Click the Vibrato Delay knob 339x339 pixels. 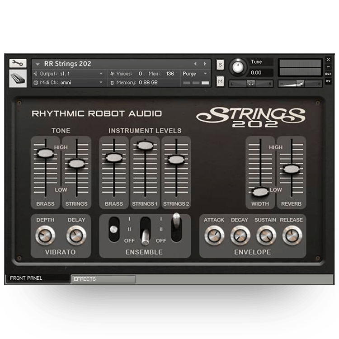76,235
